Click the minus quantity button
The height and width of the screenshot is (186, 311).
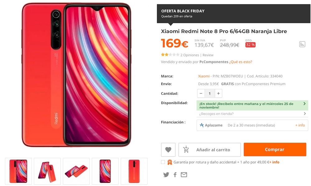201,93
